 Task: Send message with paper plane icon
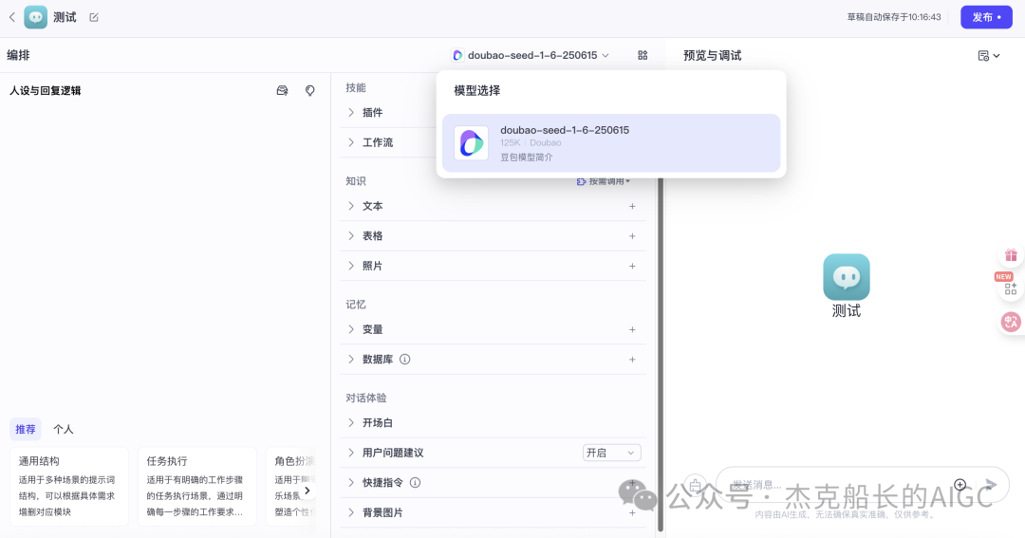[991, 485]
